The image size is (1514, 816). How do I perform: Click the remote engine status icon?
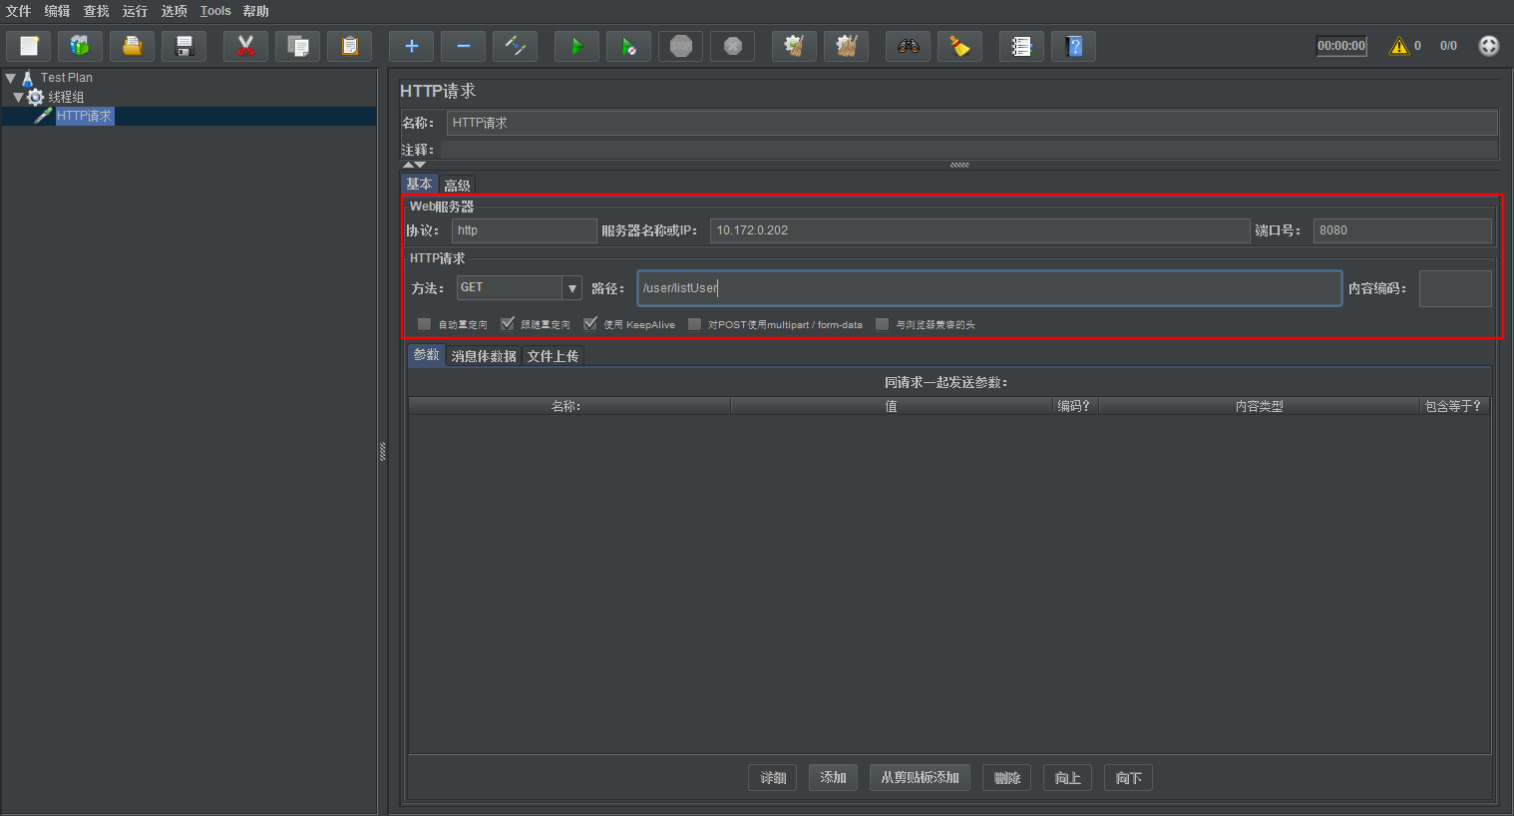click(1488, 46)
